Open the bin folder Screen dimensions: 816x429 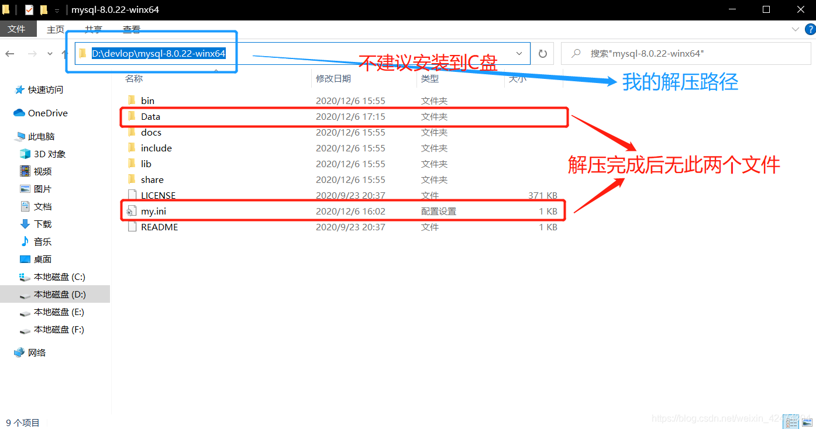tap(147, 100)
